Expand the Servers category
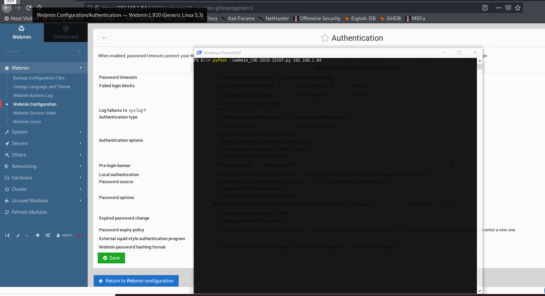This screenshot has width=545, height=296. click(44, 143)
